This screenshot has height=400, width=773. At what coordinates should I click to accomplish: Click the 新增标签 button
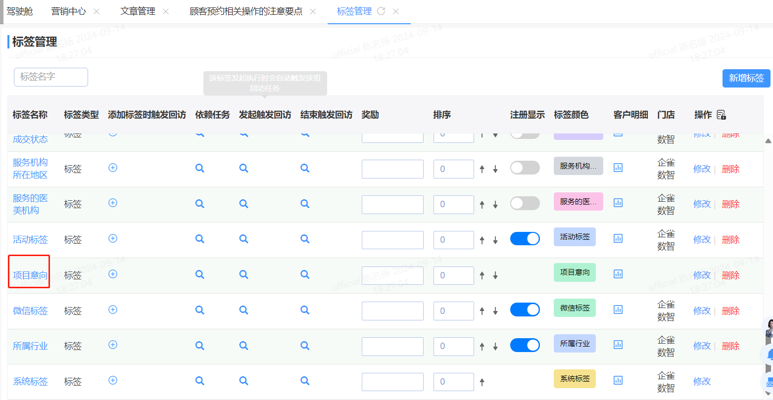coord(746,78)
